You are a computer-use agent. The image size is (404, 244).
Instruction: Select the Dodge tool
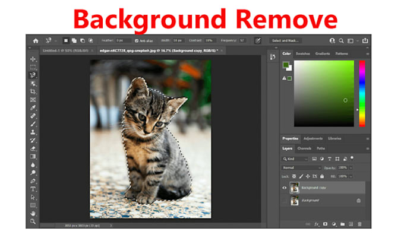33,173
